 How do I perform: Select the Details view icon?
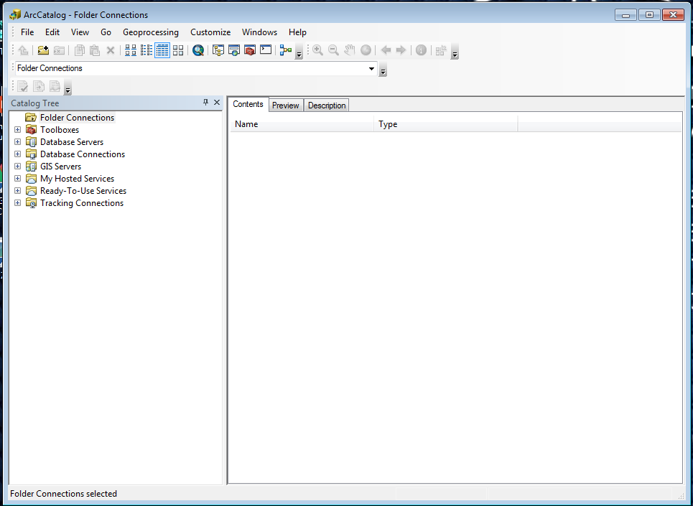point(162,50)
